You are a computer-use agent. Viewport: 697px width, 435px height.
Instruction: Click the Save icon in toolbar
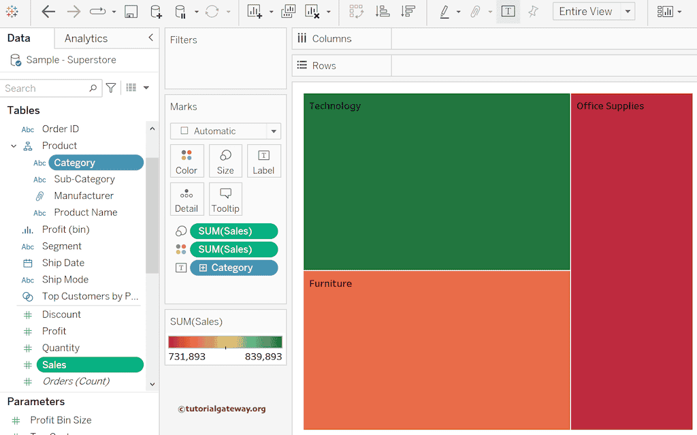pyautogui.click(x=131, y=12)
